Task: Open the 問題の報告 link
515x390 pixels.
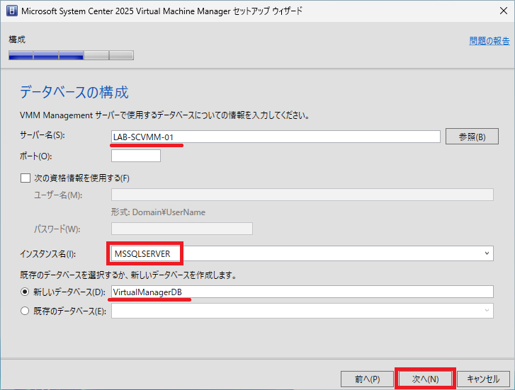Action: click(489, 41)
